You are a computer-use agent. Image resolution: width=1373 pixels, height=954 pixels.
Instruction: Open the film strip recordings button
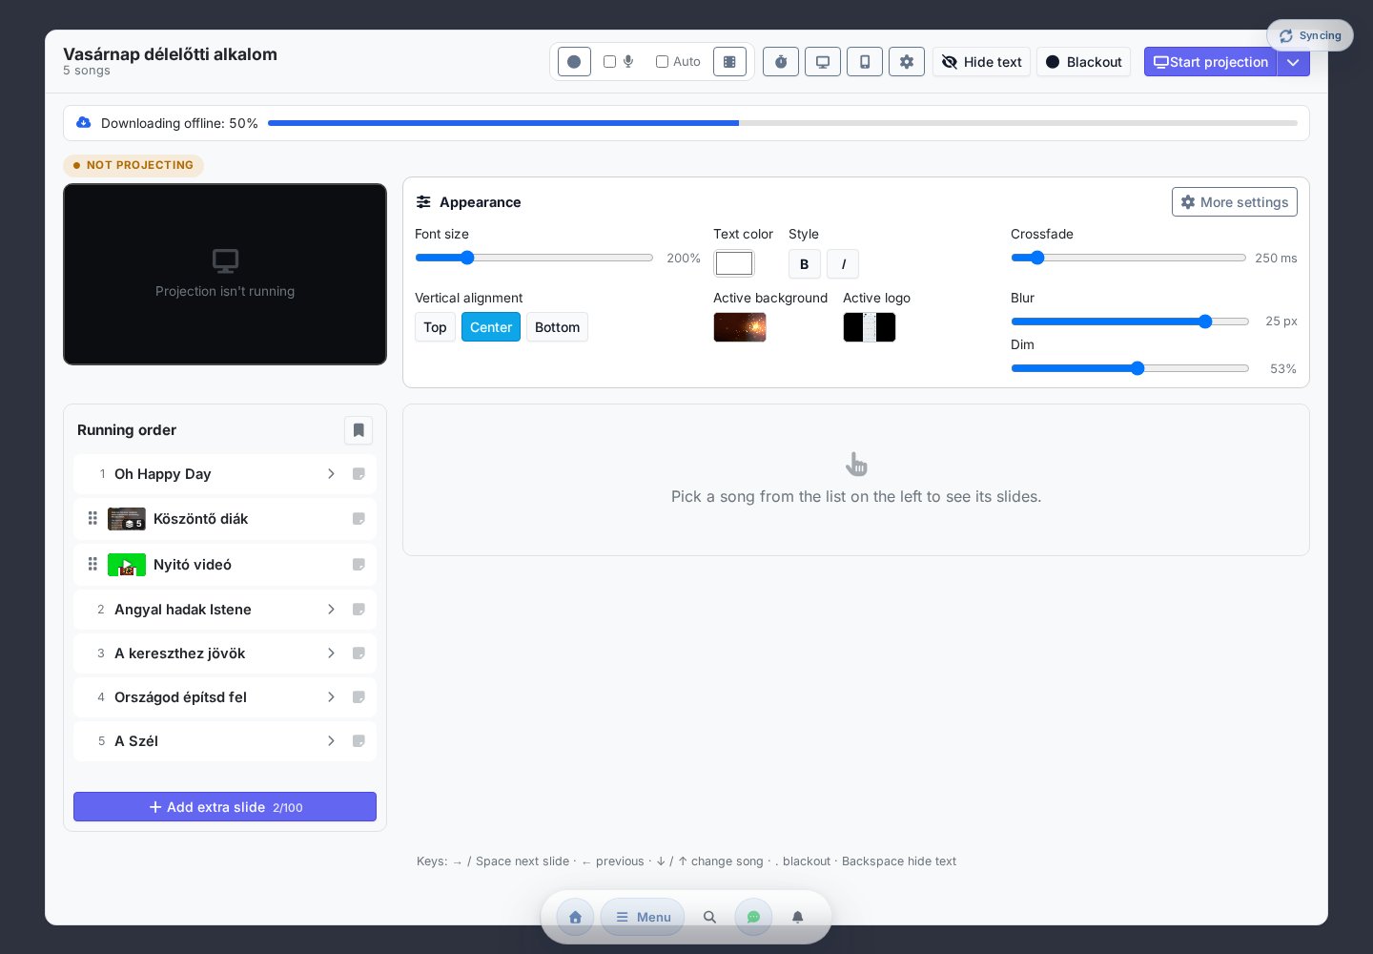pyautogui.click(x=729, y=62)
